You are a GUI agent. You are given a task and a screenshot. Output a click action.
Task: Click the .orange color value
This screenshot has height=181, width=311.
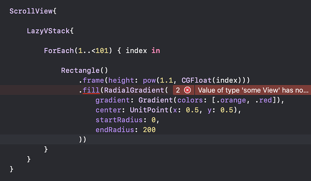231,100
